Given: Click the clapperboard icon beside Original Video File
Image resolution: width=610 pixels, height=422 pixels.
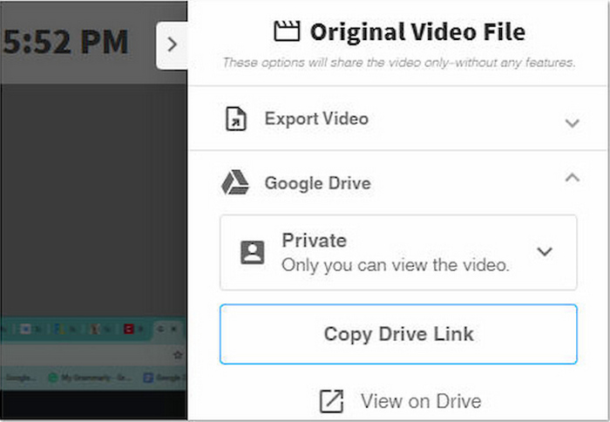Looking at the screenshot, I should coord(287,32).
